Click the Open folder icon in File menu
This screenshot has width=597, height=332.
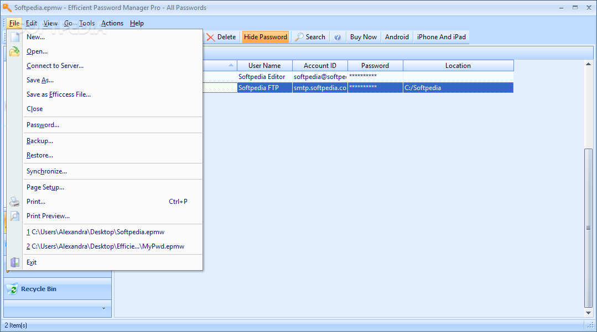[x=14, y=51]
